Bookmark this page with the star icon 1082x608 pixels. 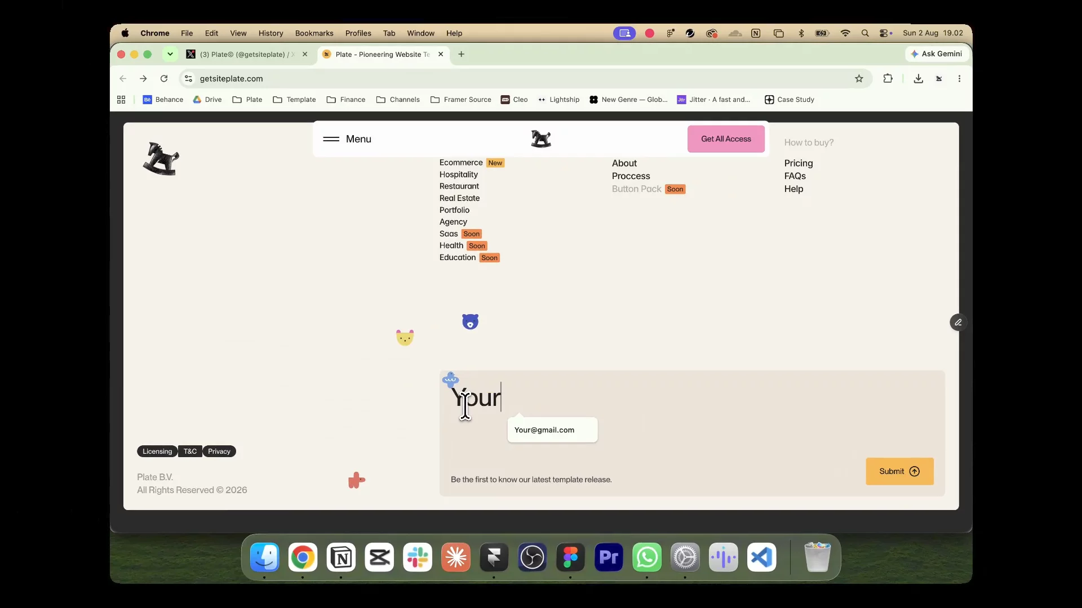pos(859,79)
